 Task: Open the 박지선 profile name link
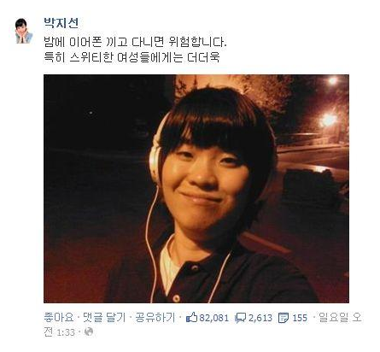point(61,23)
